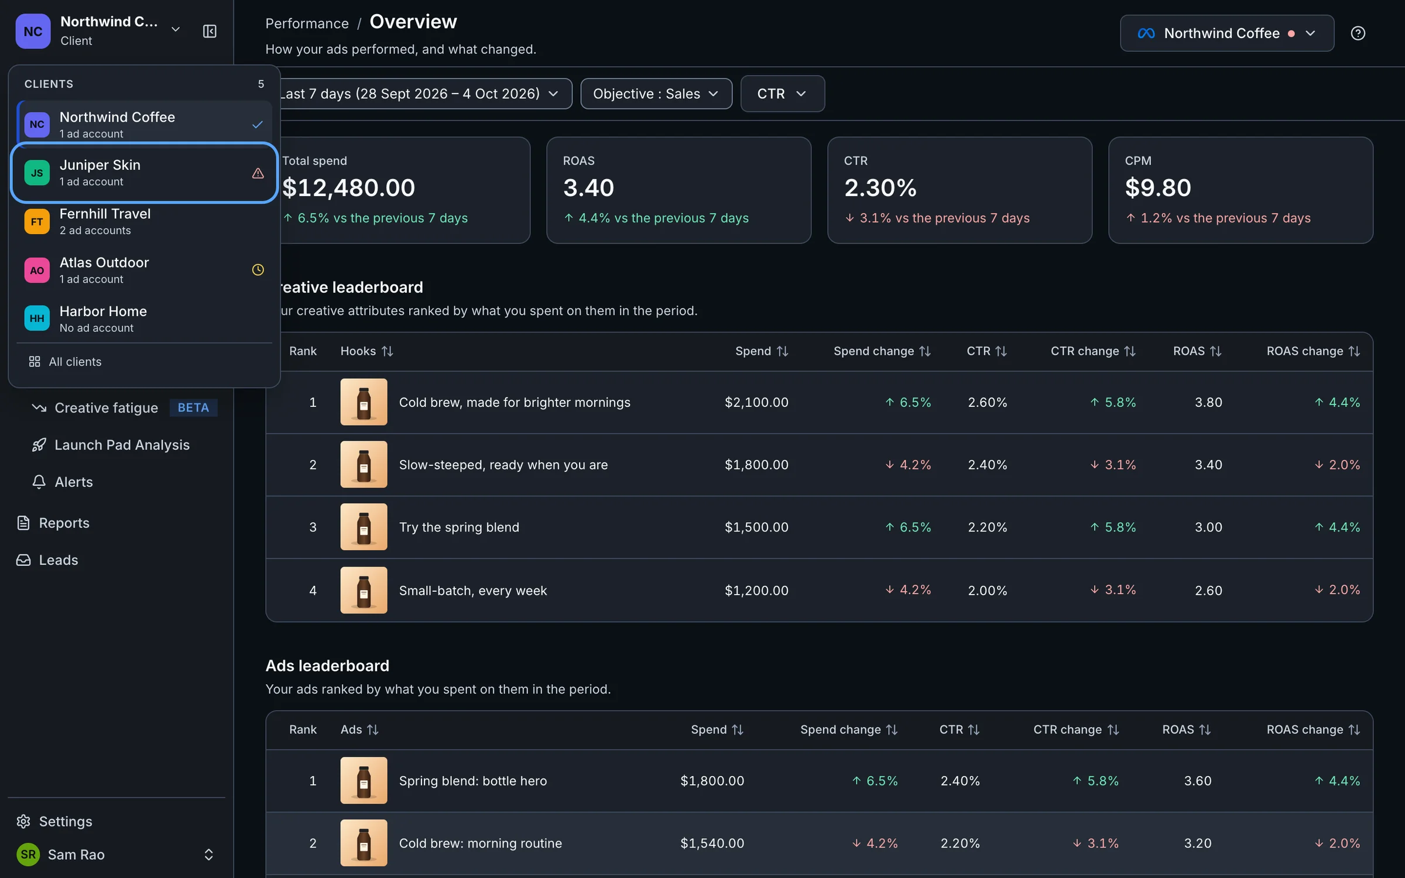The height and width of the screenshot is (878, 1405).
Task: Expand the Objective : Sales filter
Action: (656, 94)
